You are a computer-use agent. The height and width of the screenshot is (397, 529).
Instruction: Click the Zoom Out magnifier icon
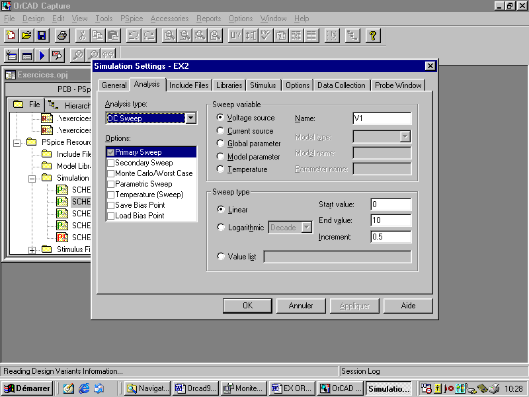[184, 36]
